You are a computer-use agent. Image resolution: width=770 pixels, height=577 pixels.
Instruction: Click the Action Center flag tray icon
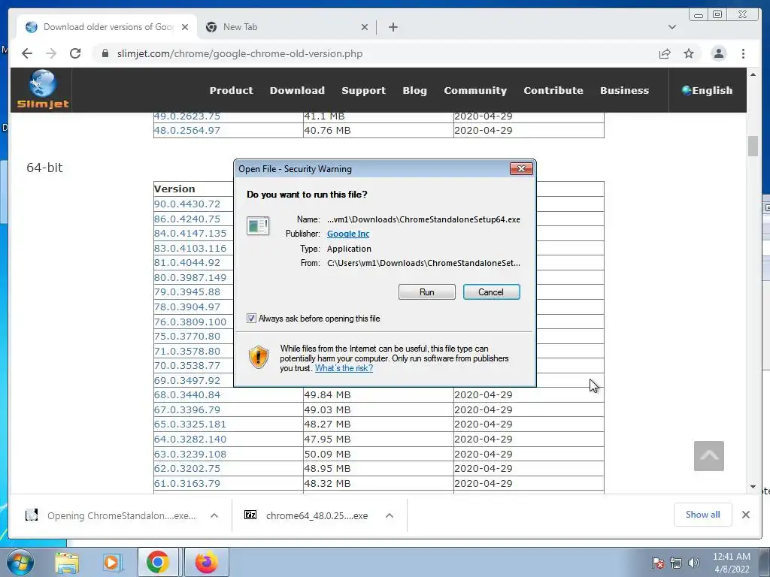(657, 563)
